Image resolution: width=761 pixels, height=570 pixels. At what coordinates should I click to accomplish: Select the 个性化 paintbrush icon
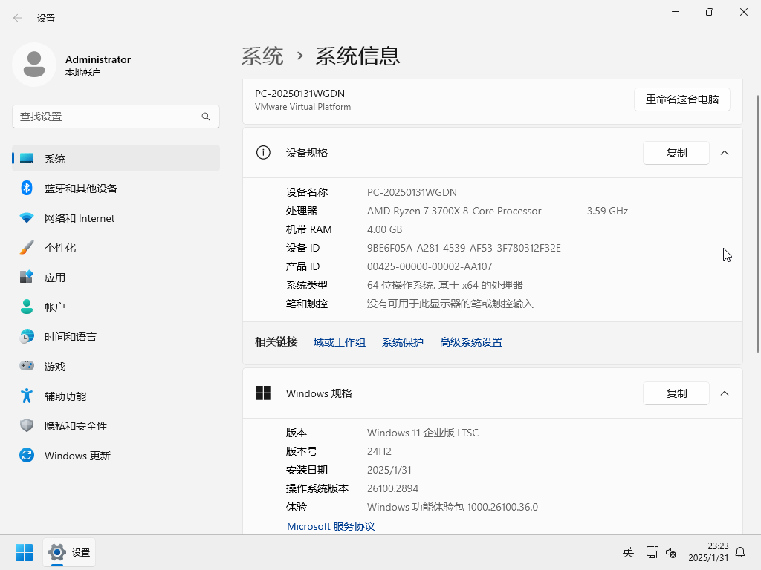tap(27, 248)
